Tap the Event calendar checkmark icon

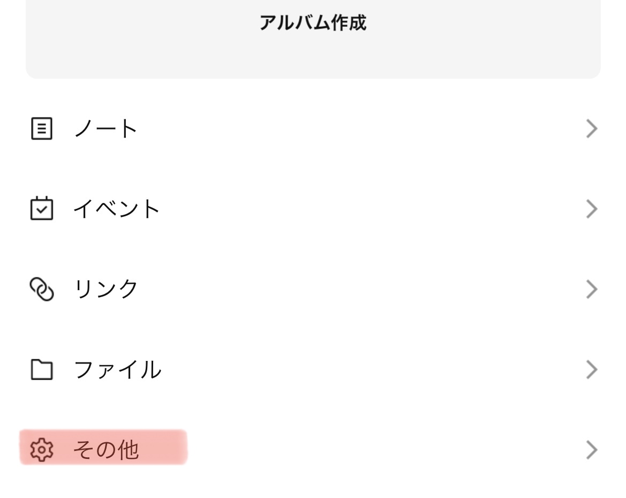[42, 208]
